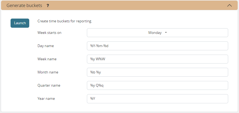Click the 'Month name' label
Screen dimensions: 239x113
coord(48,72)
